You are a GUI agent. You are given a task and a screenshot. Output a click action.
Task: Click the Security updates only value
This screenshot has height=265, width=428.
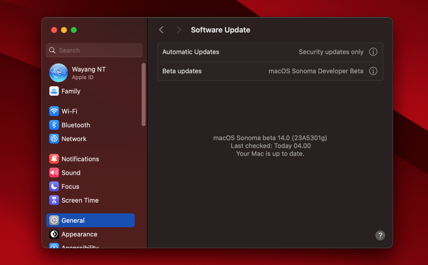pyautogui.click(x=331, y=52)
